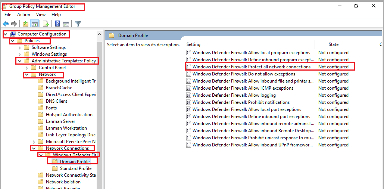Expand the Control Panel folder
384x189 pixels.
(26, 68)
